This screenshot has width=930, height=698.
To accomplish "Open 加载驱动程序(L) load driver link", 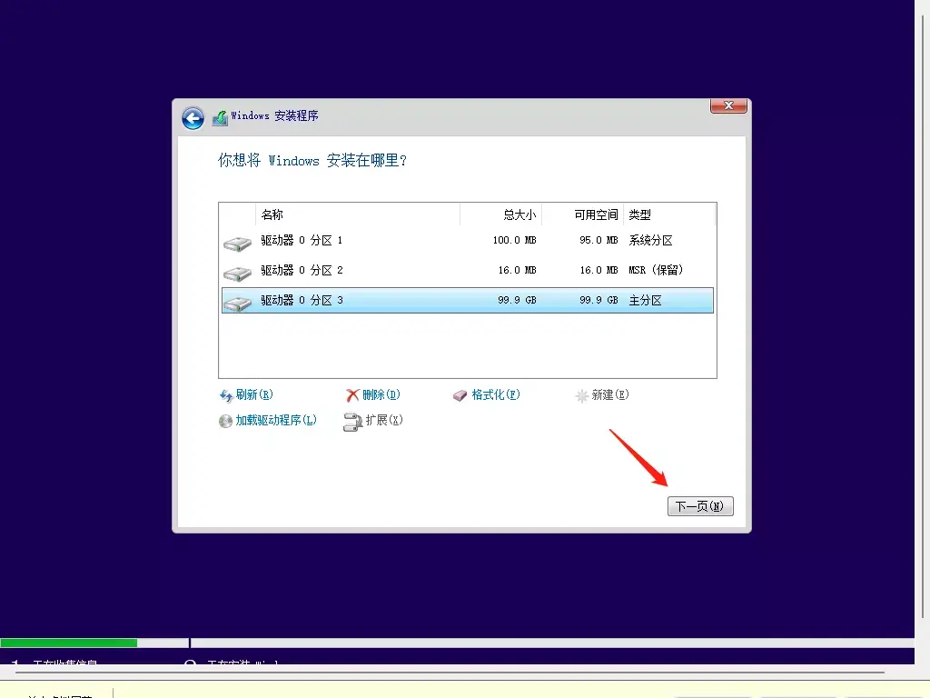I will pyautogui.click(x=276, y=420).
